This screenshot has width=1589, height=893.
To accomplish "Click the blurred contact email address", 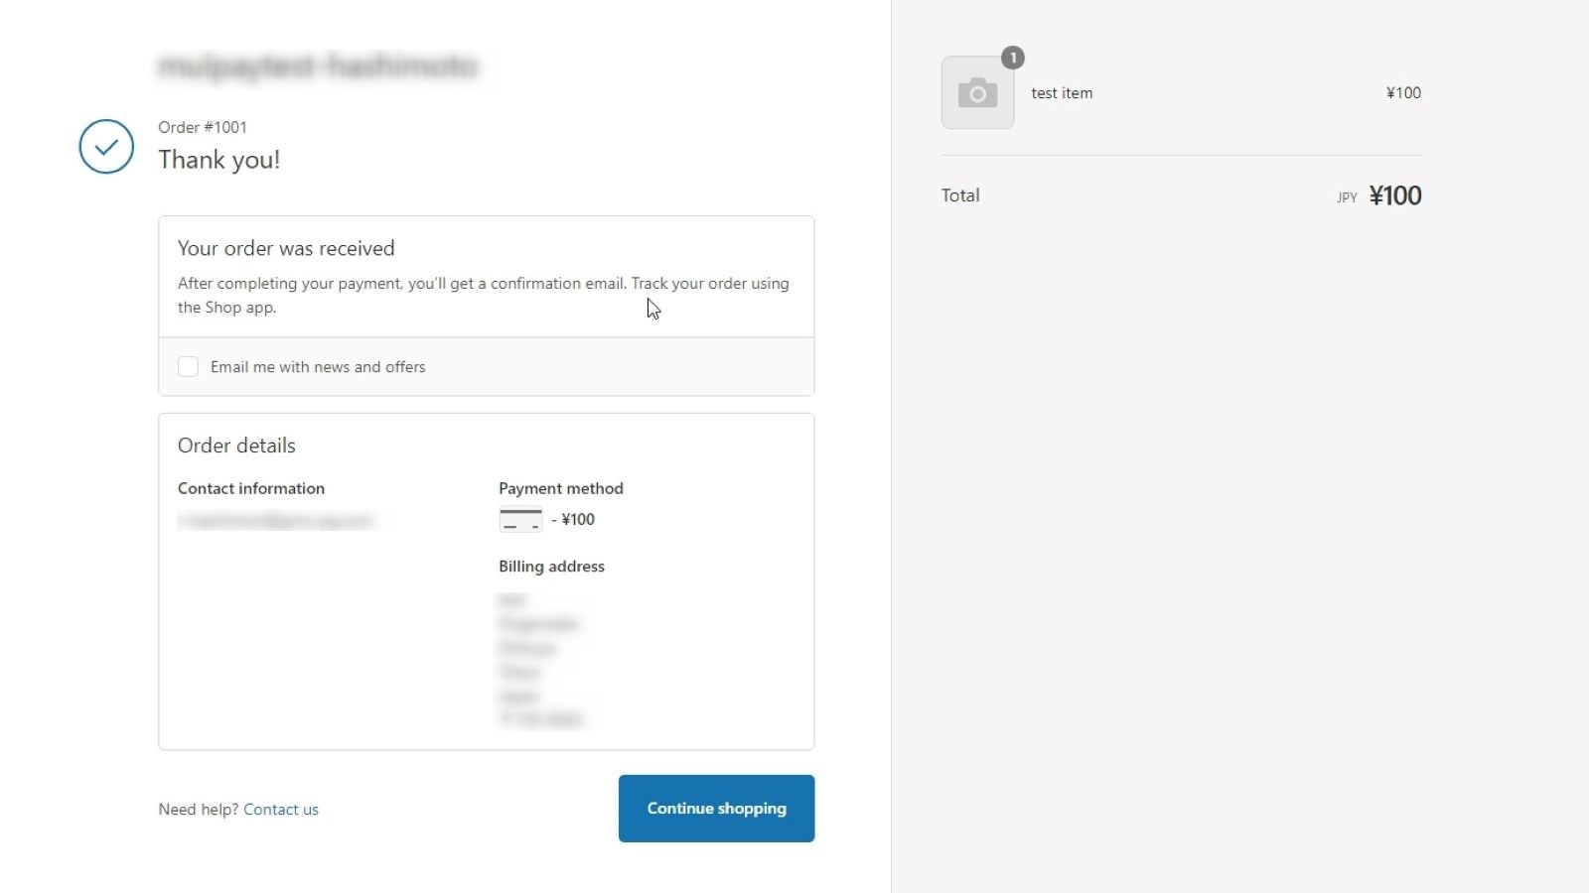I will point(275,521).
